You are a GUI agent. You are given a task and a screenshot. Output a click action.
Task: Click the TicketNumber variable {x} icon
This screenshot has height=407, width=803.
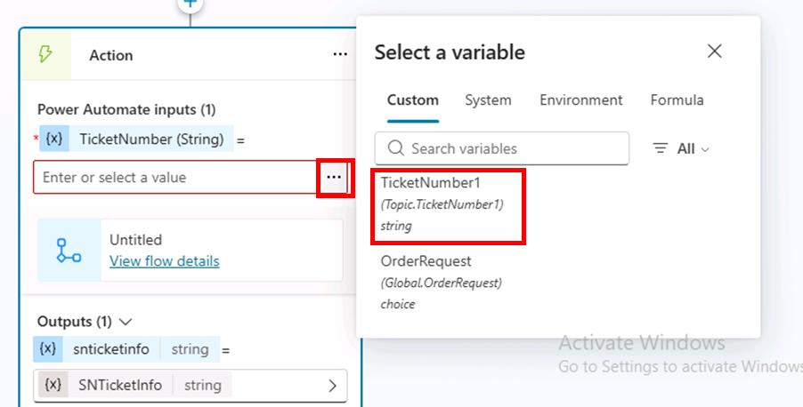[53, 139]
